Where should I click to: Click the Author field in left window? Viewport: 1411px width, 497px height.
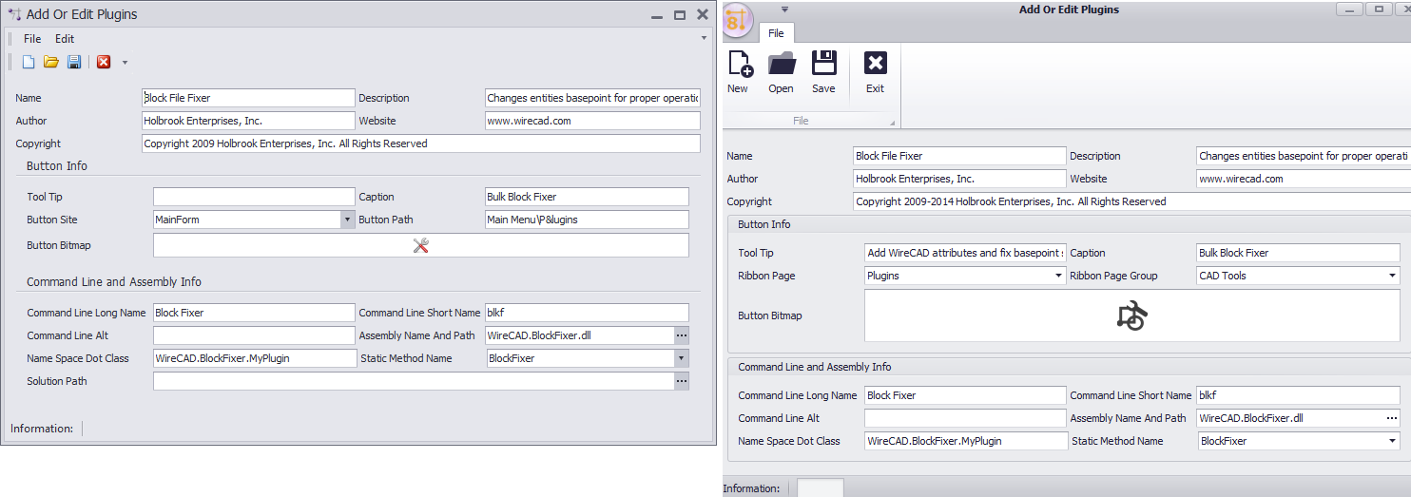pyautogui.click(x=248, y=121)
